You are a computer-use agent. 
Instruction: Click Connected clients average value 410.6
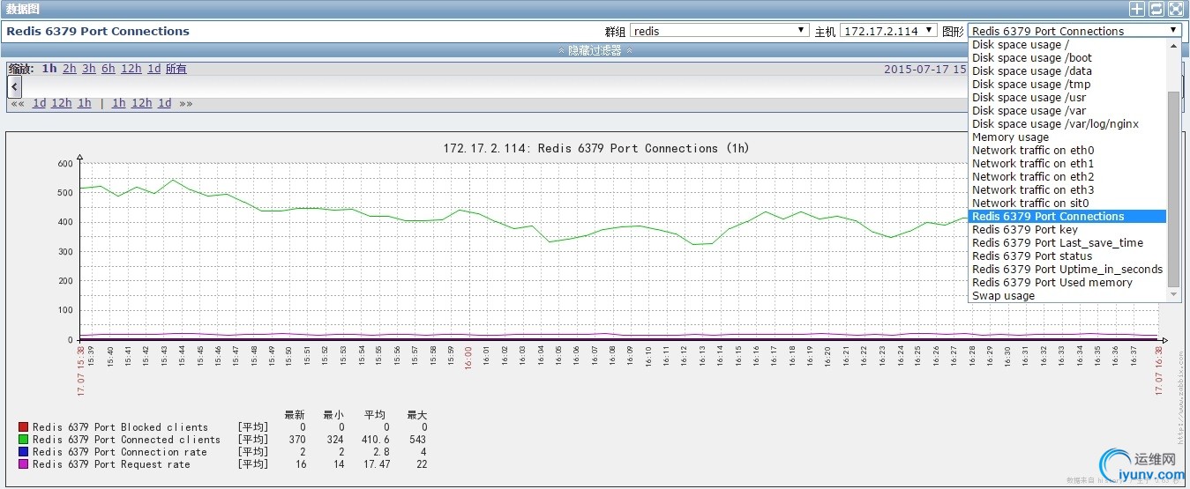coord(375,440)
